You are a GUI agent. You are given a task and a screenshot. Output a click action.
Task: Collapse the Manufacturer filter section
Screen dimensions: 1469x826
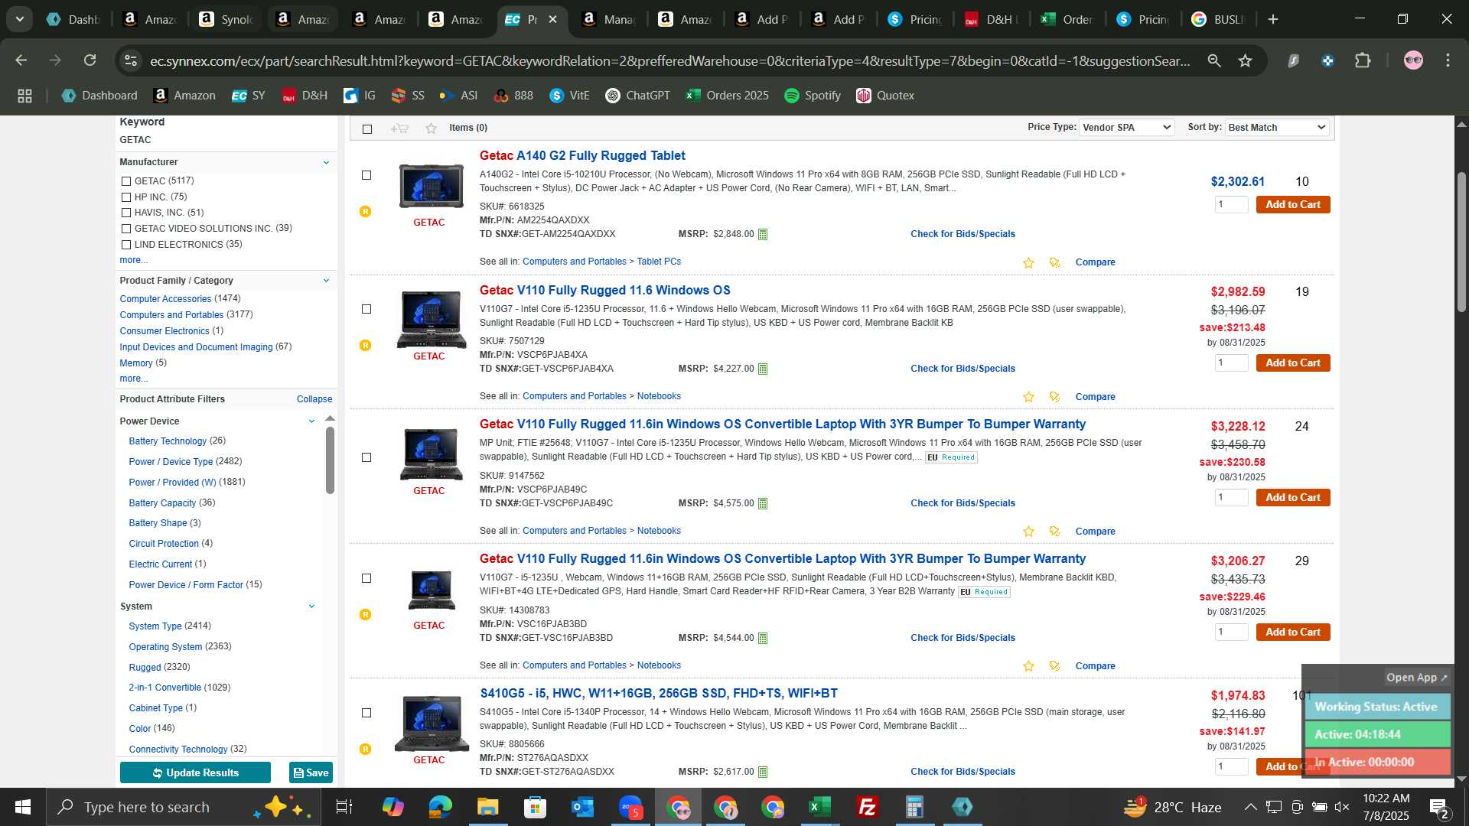point(326,162)
